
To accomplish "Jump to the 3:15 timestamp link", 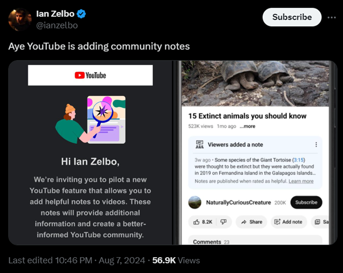I will coord(299,160).
